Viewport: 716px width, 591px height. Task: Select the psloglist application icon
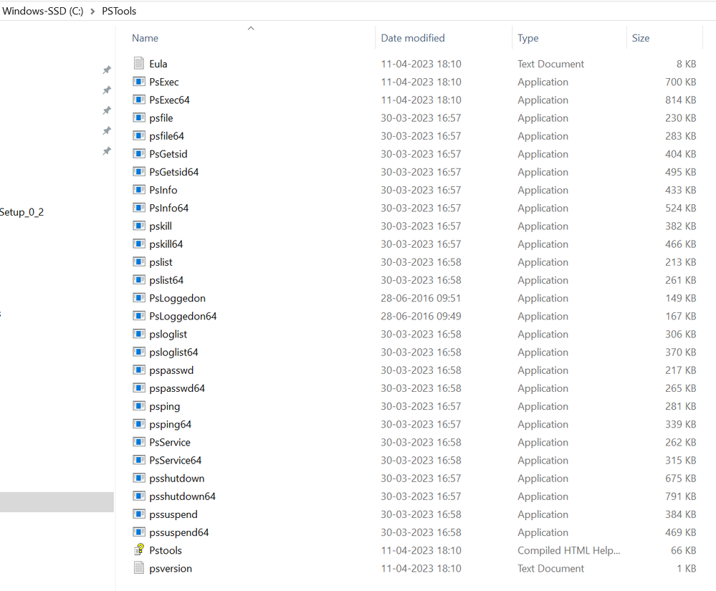coord(139,334)
